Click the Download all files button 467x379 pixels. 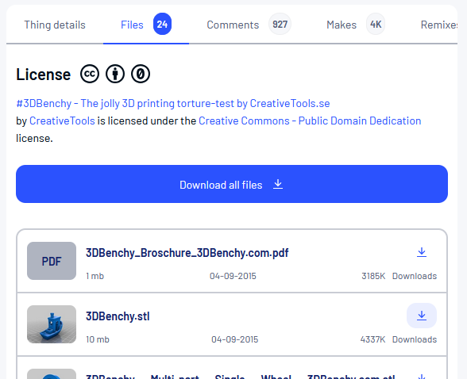[232, 184]
